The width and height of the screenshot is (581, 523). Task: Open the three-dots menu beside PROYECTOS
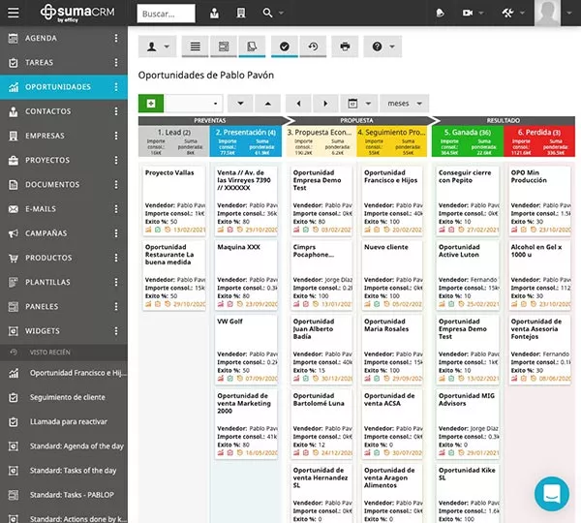point(116,160)
